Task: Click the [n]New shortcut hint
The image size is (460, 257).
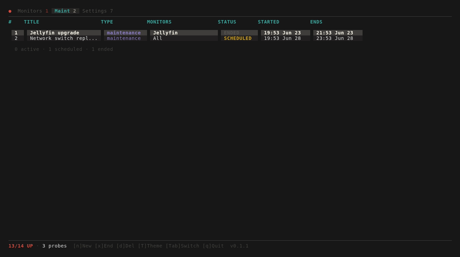Action: tap(82, 246)
